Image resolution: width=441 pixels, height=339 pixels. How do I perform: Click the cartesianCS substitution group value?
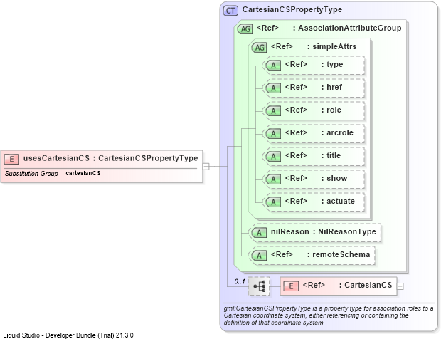click(83, 173)
